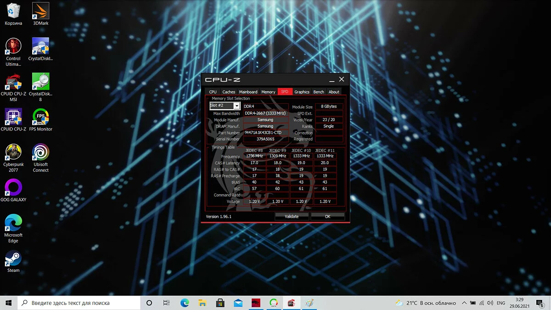Open the Slot #2 memory slot dropdown
The image size is (551, 310).
click(x=237, y=106)
